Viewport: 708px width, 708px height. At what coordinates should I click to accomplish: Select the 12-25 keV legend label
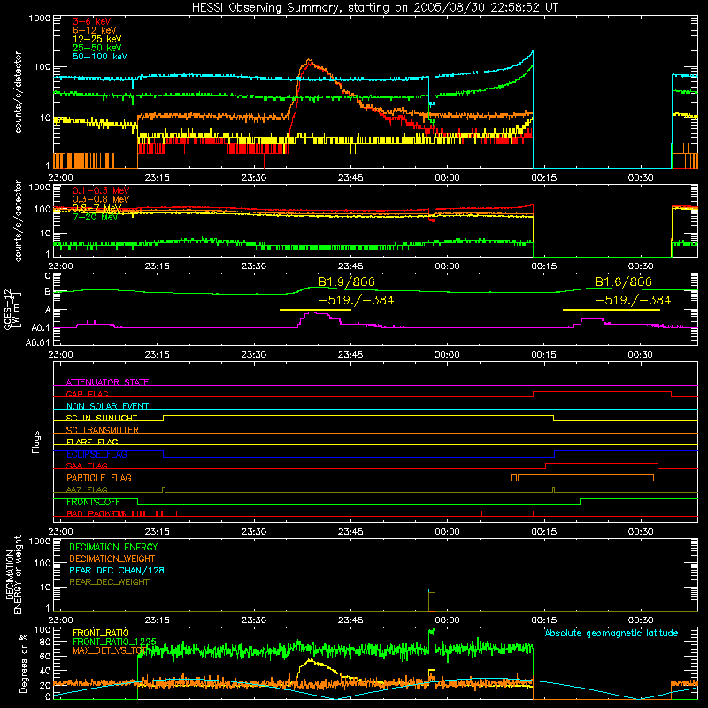click(x=96, y=39)
